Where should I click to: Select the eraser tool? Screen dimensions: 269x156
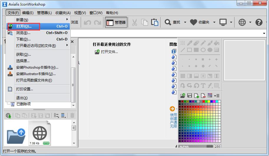click(196, 43)
